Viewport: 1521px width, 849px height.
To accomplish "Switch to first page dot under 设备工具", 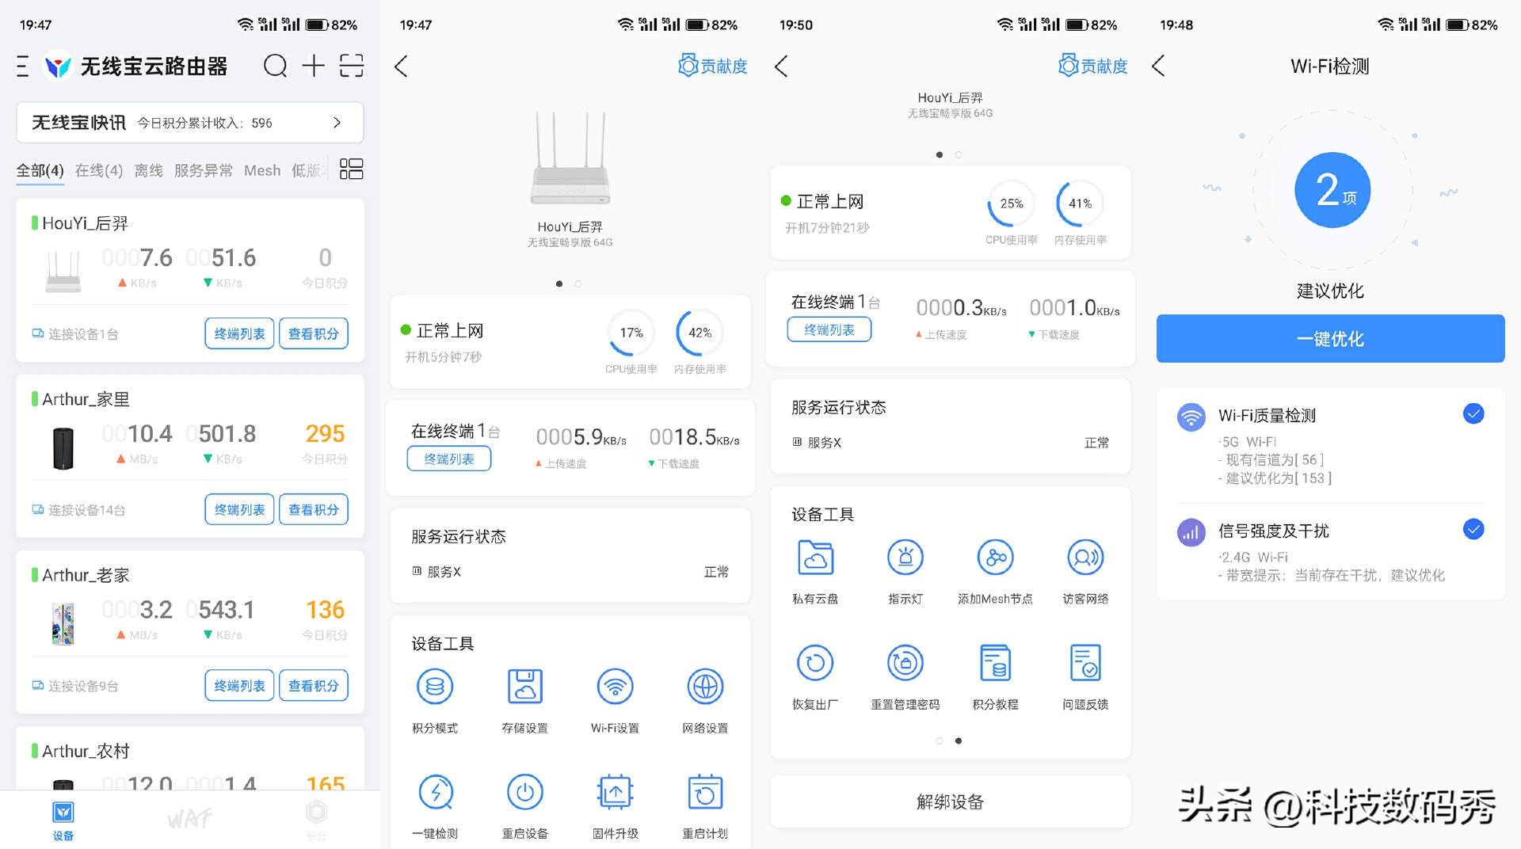I will tap(940, 740).
